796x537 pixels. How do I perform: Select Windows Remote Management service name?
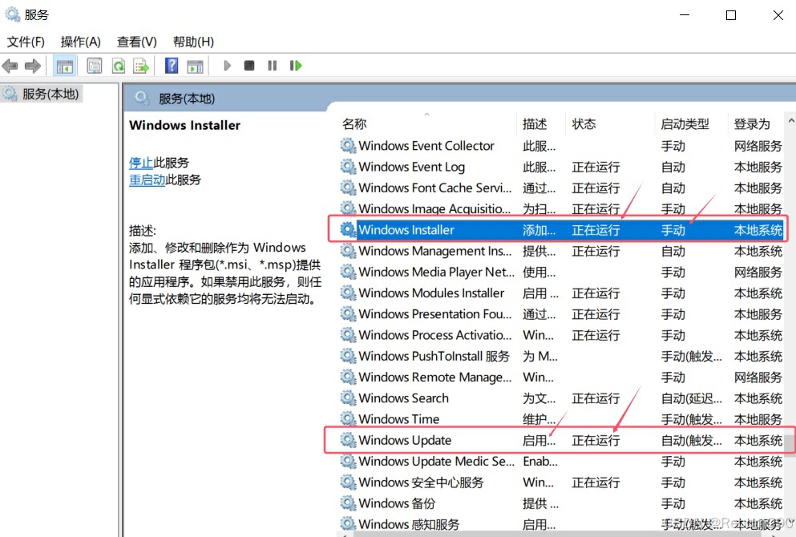click(435, 378)
